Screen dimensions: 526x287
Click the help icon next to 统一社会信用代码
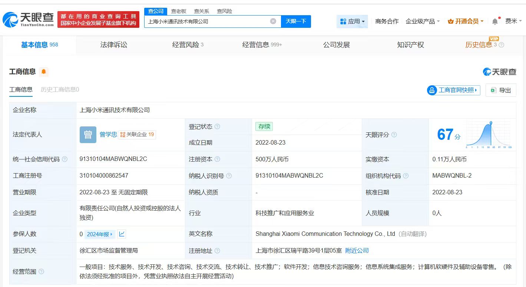(x=65, y=159)
